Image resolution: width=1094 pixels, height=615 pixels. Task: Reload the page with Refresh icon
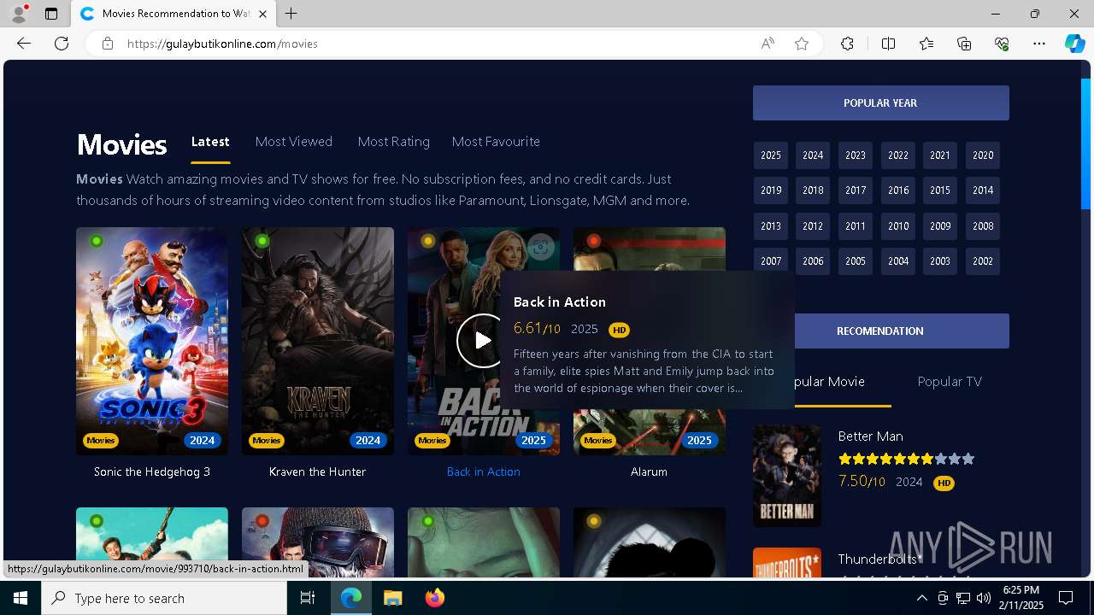click(x=62, y=44)
